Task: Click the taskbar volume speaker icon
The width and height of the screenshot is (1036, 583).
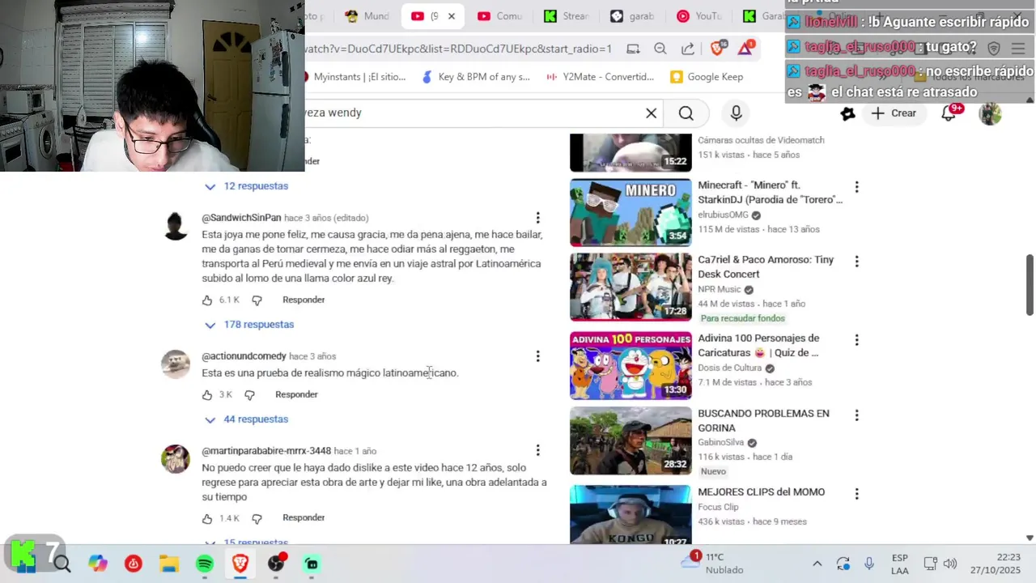Action: [950, 564]
